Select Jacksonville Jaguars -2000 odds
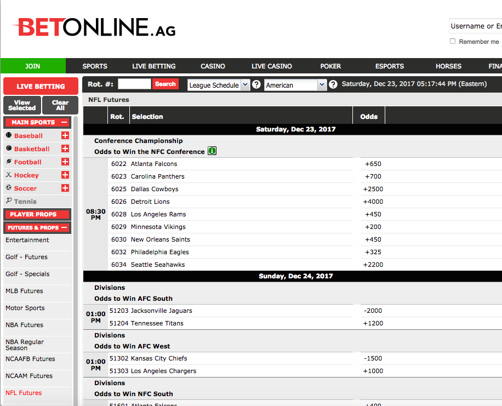502x406 pixels. pyautogui.click(x=373, y=311)
